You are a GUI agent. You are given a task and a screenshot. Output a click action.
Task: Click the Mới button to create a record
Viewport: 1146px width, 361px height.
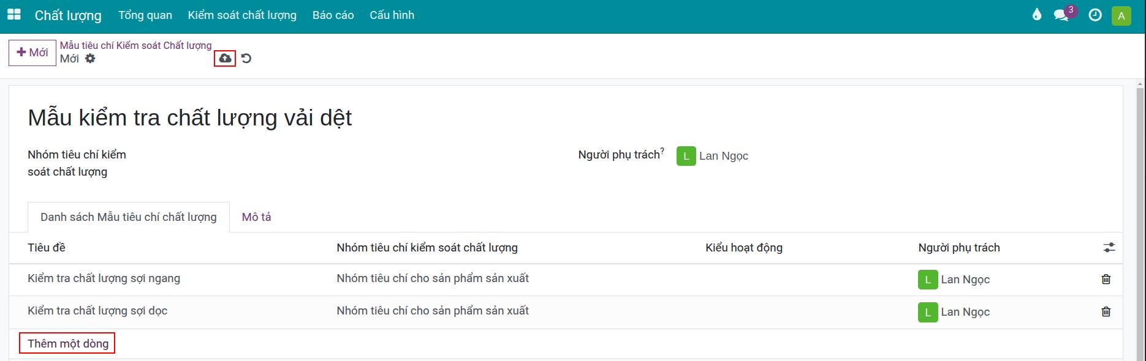[x=32, y=53]
